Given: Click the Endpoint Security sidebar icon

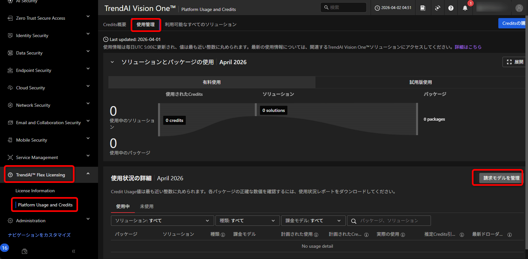Looking at the screenshot, I should pyautogui.click(x=10, y=70).
